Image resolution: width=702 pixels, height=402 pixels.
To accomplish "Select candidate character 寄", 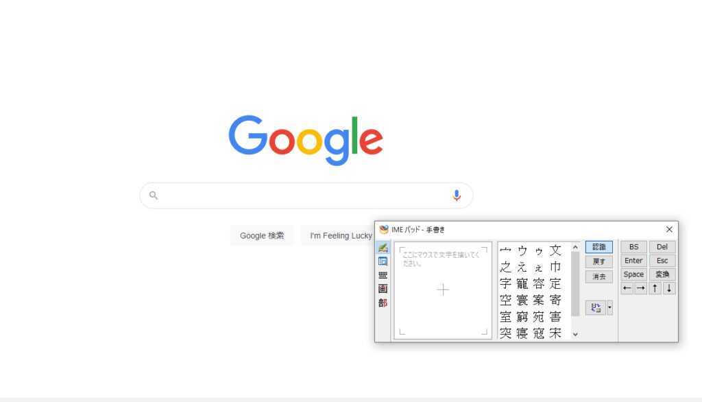I will [x=555, y=300].
